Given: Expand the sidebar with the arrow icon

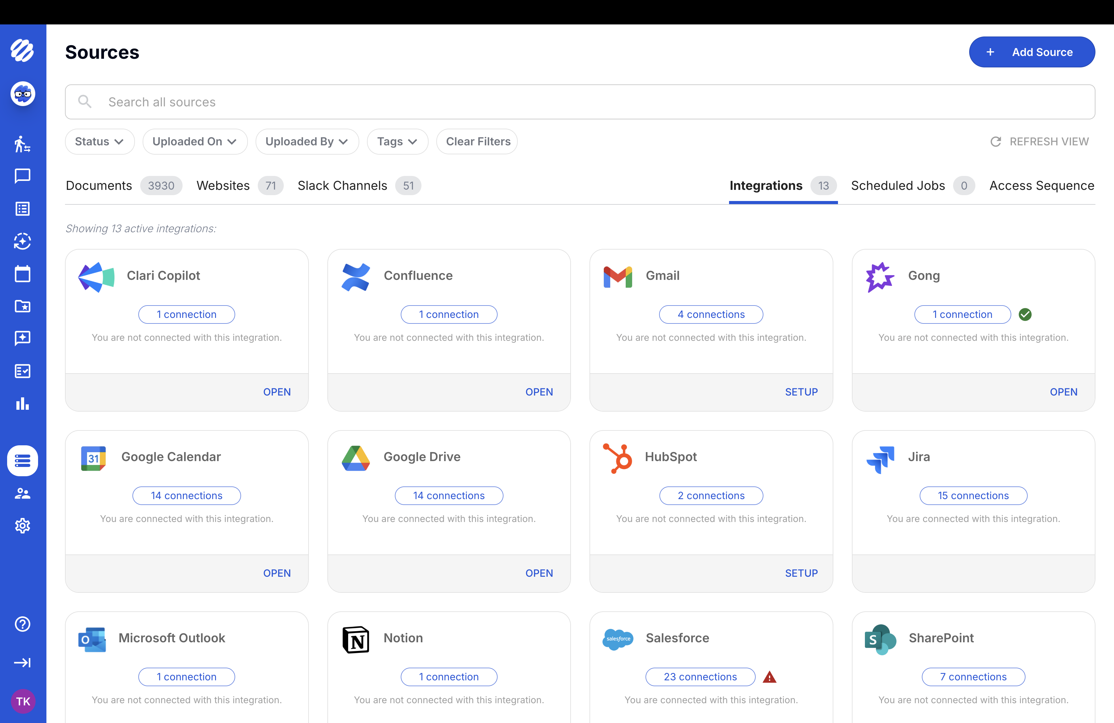Looking at the screenshot, I should click(23, 663).
